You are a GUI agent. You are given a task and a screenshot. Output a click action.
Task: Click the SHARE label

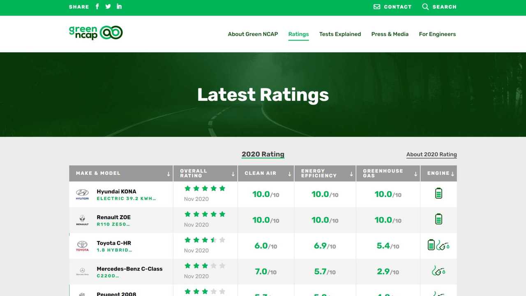(79, 7)
